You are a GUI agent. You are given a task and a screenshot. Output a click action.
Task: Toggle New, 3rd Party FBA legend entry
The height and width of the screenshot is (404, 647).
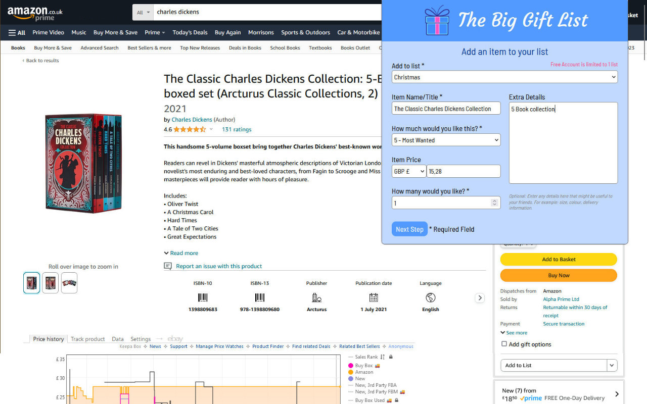click(373, 385)
